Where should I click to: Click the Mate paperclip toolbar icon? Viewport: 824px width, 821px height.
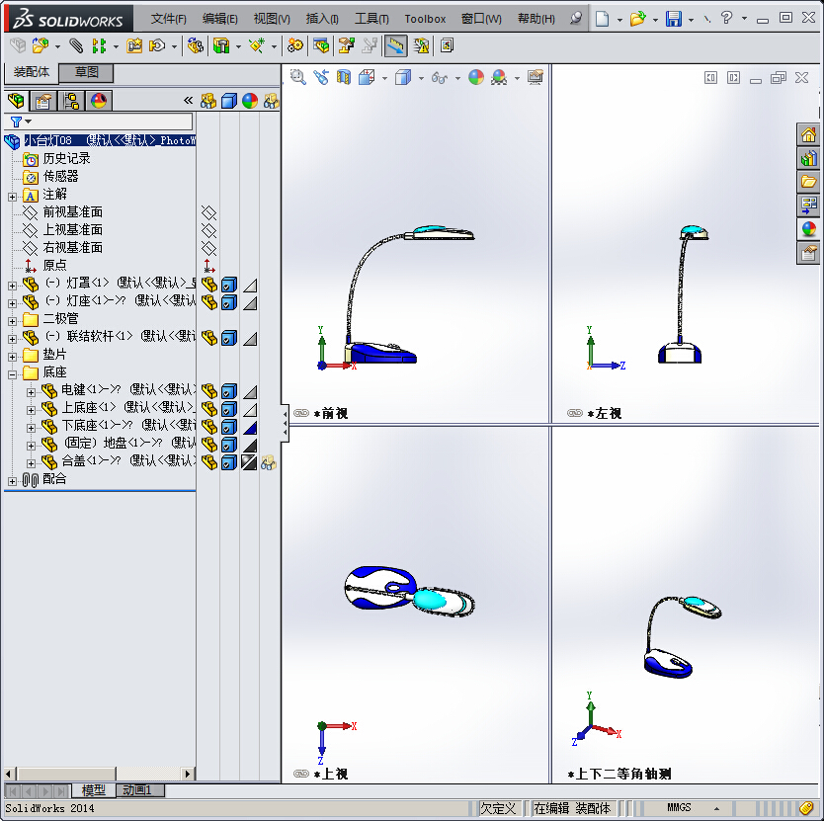click(76, 45)
